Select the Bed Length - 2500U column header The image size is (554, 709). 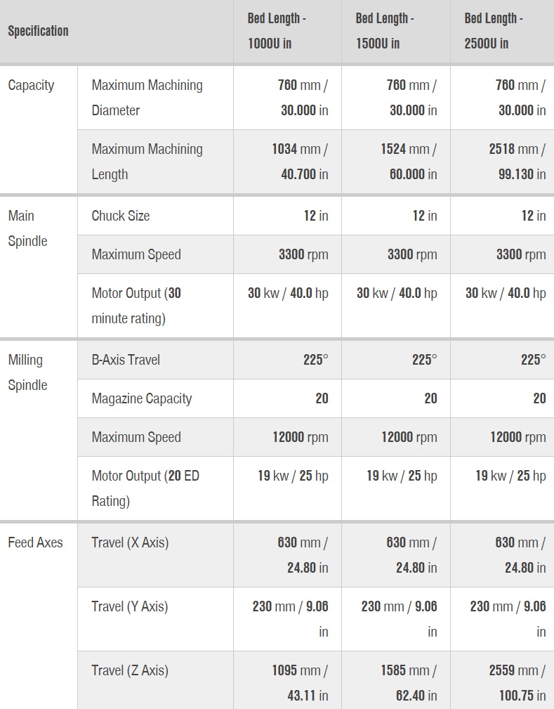pyautogui.click(x=493, y=31)
